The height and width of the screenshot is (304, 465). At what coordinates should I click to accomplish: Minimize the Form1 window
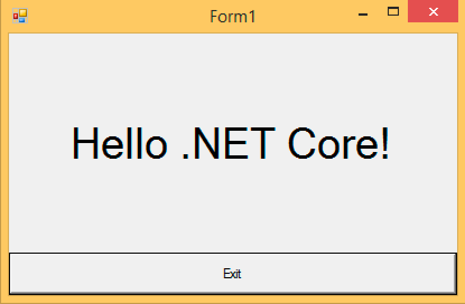[363, 14]
